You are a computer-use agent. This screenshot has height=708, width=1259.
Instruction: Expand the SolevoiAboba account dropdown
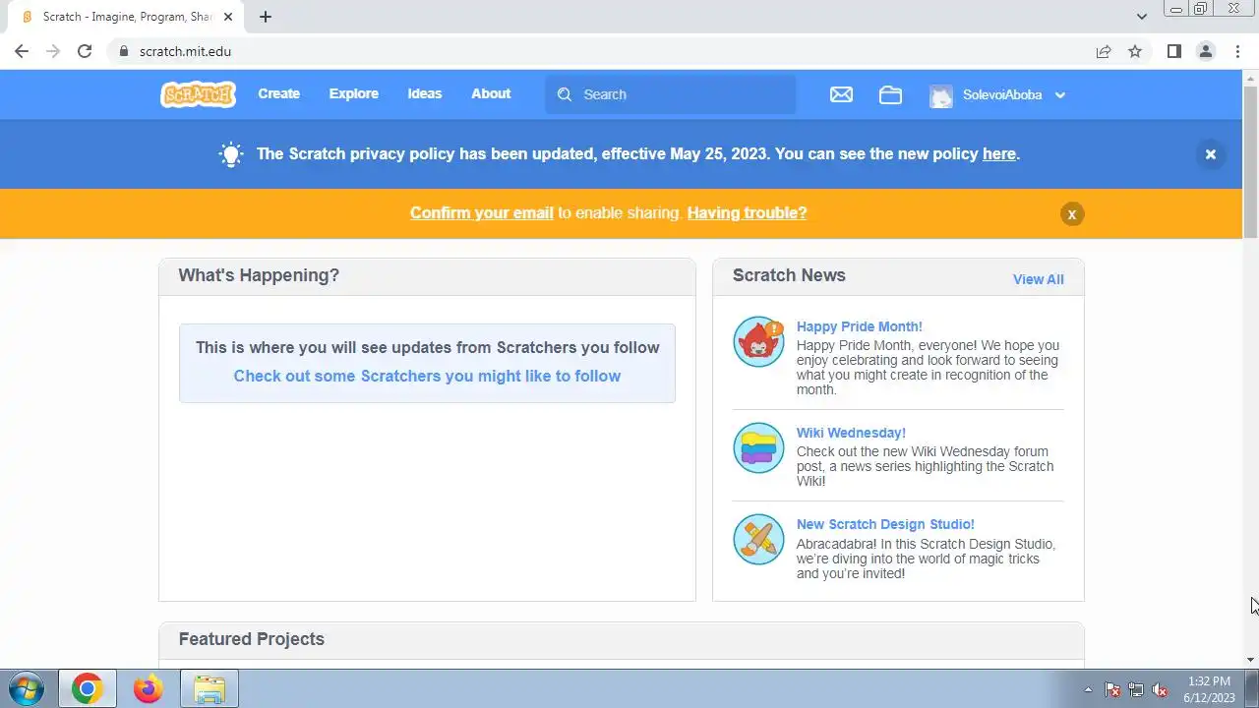(1060, 95)
